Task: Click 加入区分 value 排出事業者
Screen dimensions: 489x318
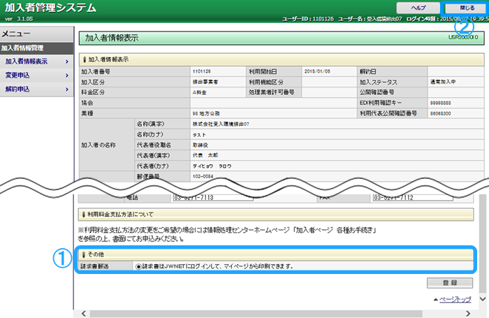Action: coord(205,82)
